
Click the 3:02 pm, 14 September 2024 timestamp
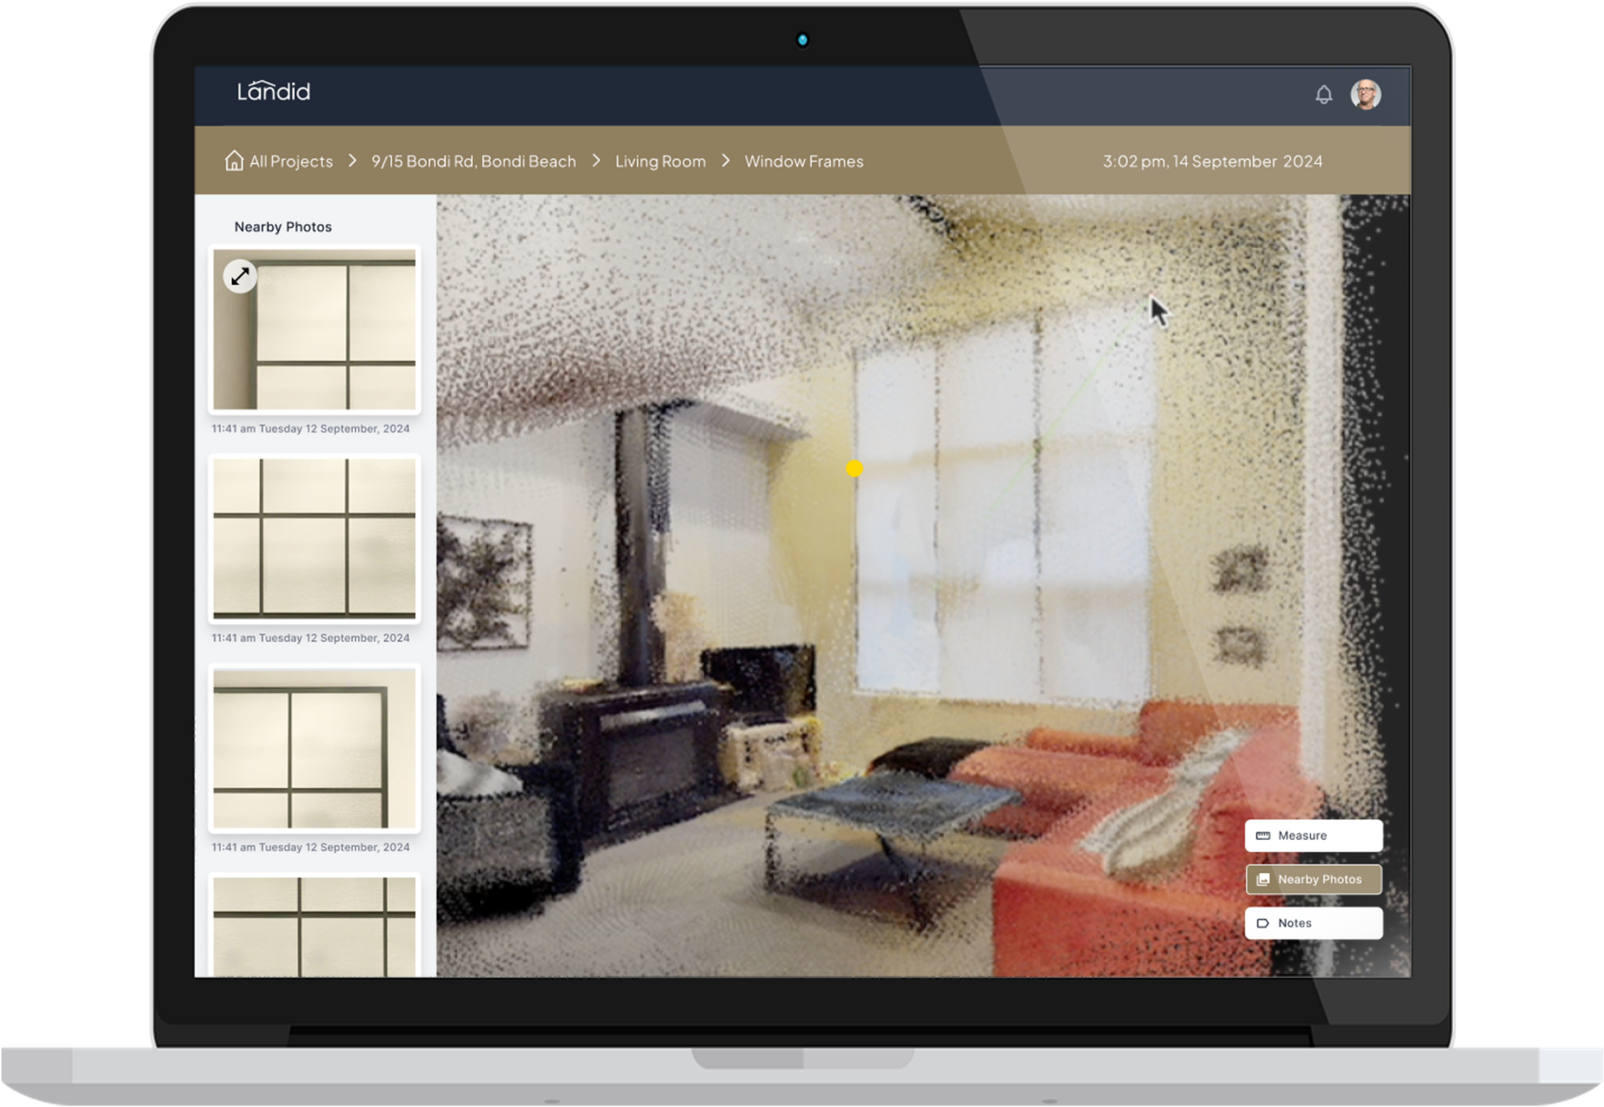click(x=1213, y=161)
